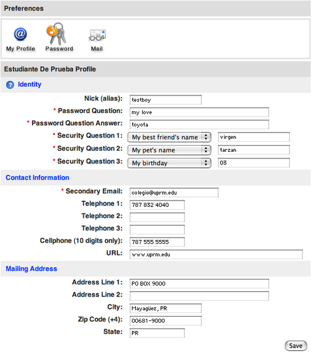The height and width of the screenshot is (353, 314).
Task: Open the Mailing Address link
Action: [x=31, y=268]
